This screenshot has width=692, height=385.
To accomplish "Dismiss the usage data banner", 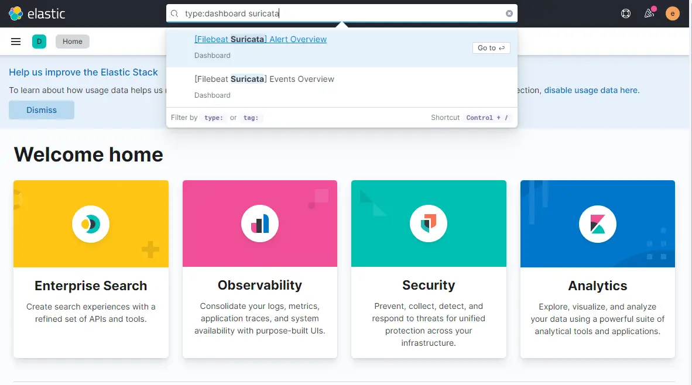I will (x=41, y=109).
